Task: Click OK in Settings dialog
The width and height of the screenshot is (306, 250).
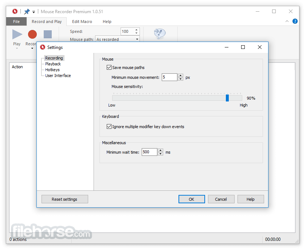Action: [192, 199]
